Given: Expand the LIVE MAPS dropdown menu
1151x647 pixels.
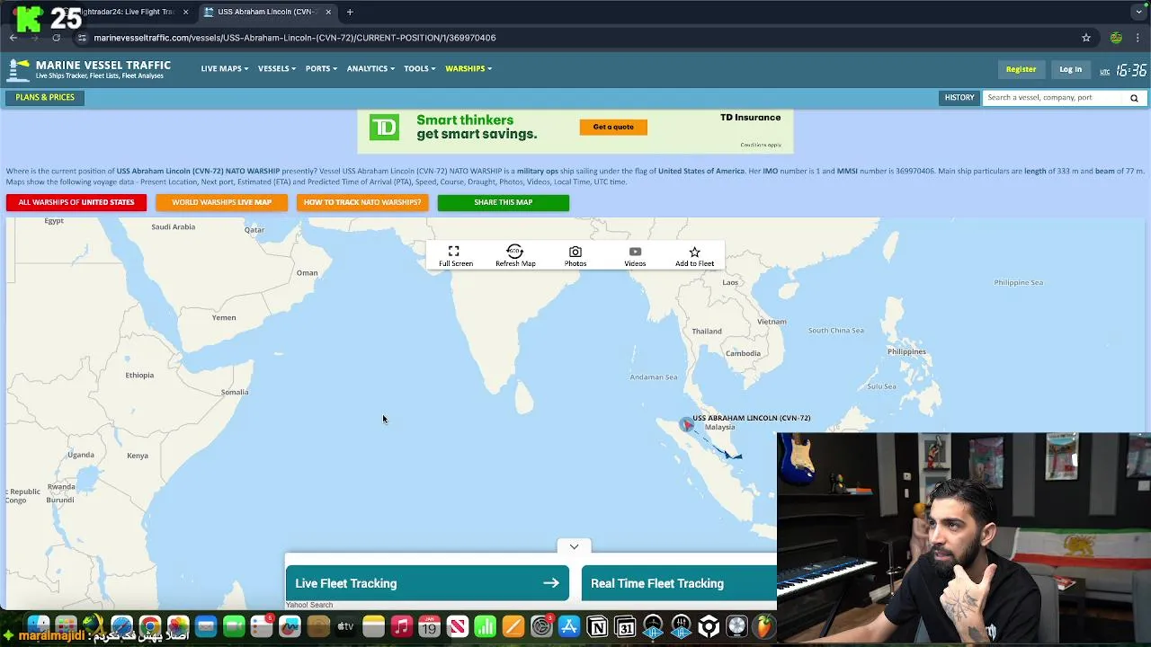Looking at the screenshot, I should [x=225, y=68].
